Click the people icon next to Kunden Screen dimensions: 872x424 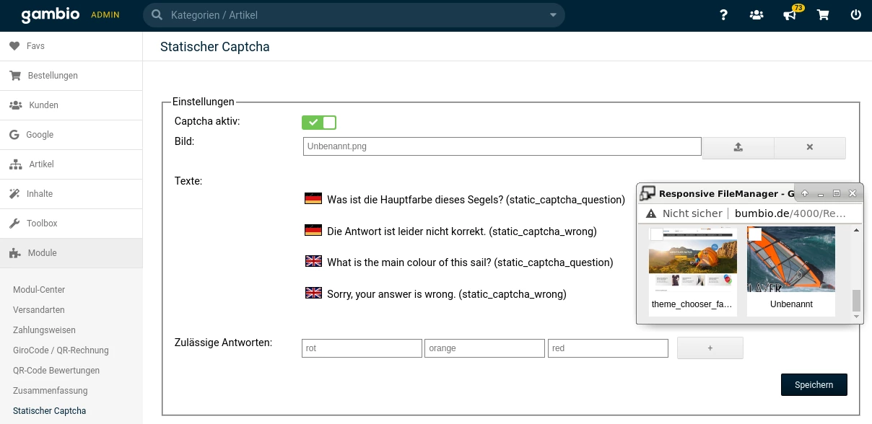pos(15,105)
